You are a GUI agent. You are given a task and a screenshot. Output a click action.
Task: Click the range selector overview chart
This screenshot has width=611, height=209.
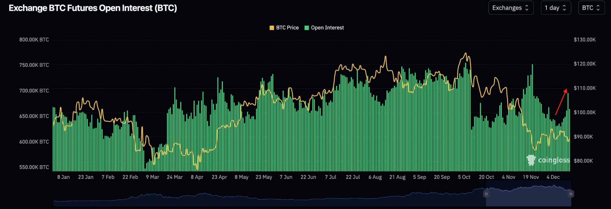pyautogui.click(x=312, y=193)
